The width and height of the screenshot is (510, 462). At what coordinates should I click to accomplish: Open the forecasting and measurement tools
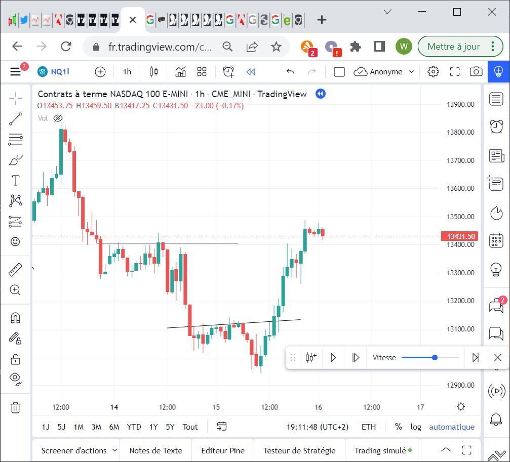15,221
